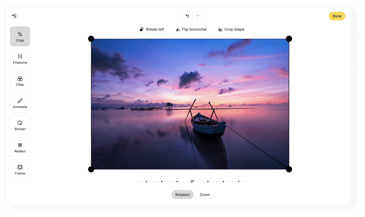The image size is (365, 217).
Task: Open the Redact tool
Action: pyautogui.click(x=20, y=147)
